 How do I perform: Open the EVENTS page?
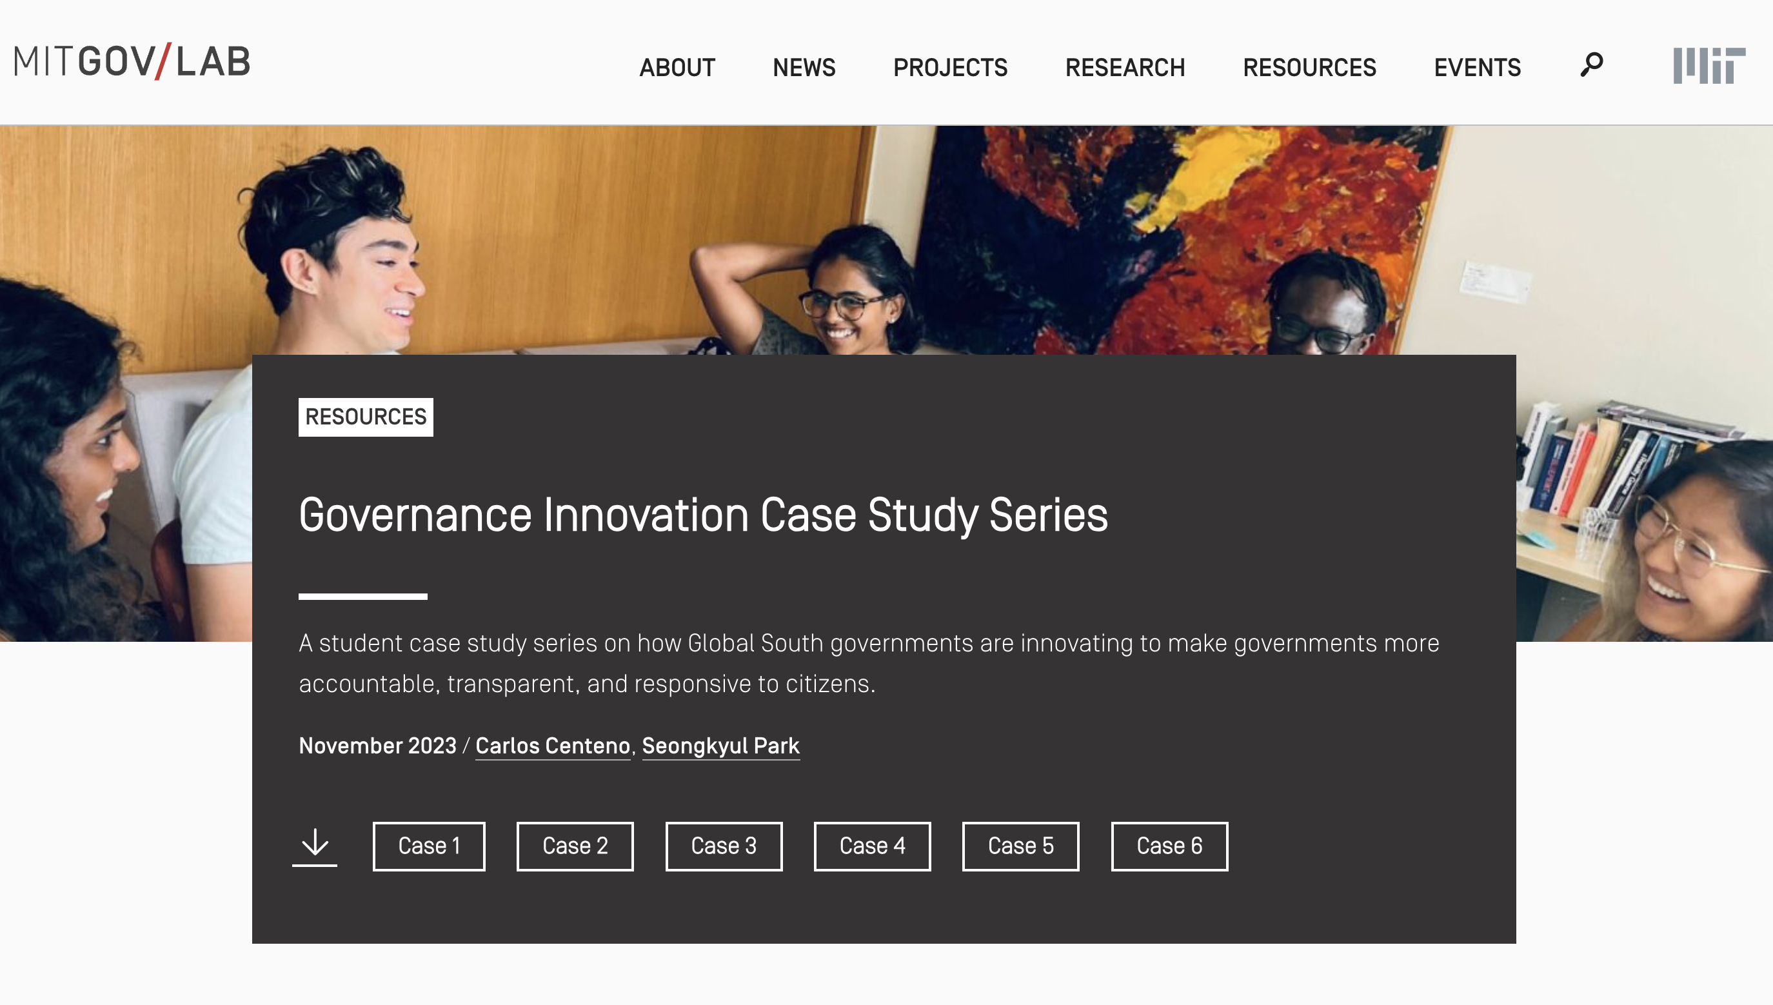point(1478,67)
